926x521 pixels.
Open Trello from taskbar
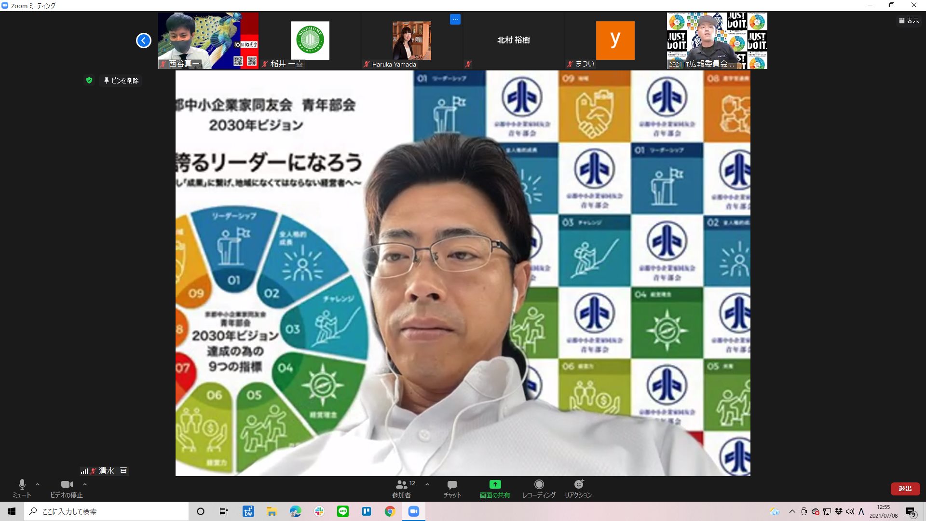coord(367,511)
